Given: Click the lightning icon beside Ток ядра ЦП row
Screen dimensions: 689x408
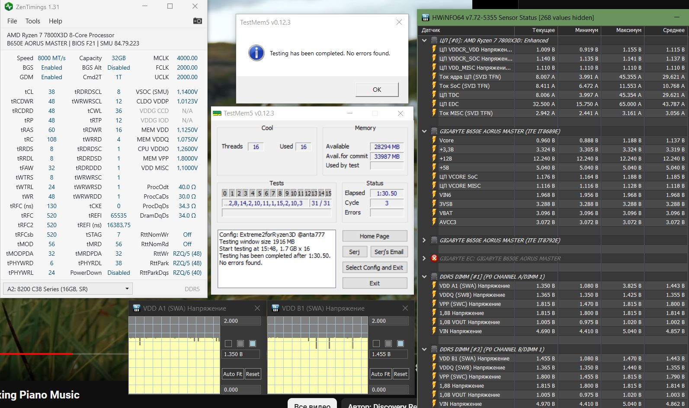Looking at the screenshot, I should 434,77.
